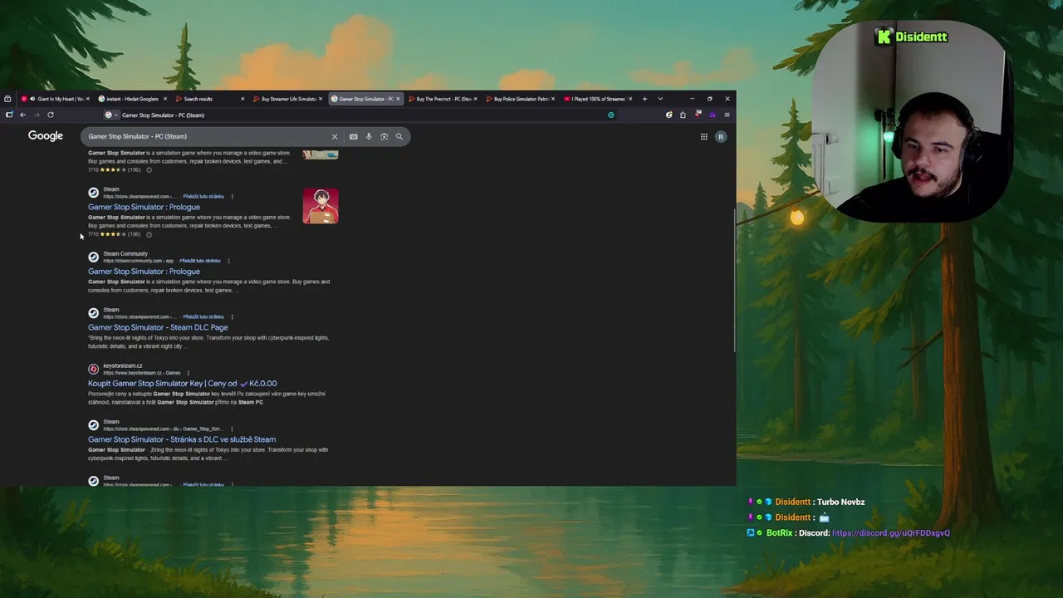Open "Koupit Gamer Stop Simulator Key" link
This screenshot has width=1063, height=598.
(x=183, y=384)
